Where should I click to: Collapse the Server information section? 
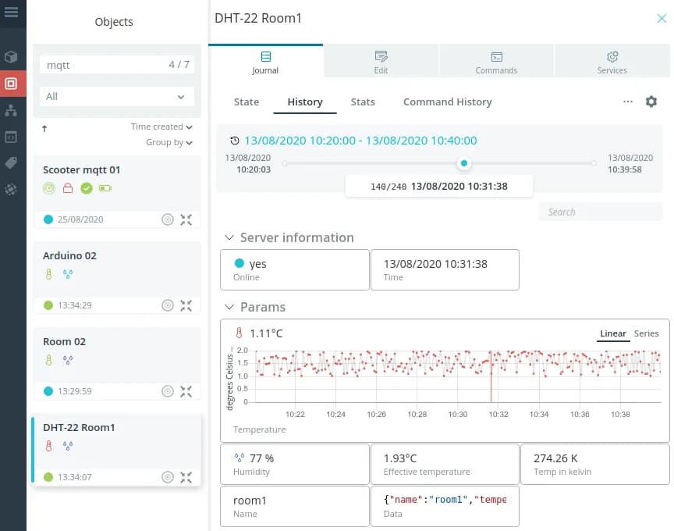tap(229, 237)
